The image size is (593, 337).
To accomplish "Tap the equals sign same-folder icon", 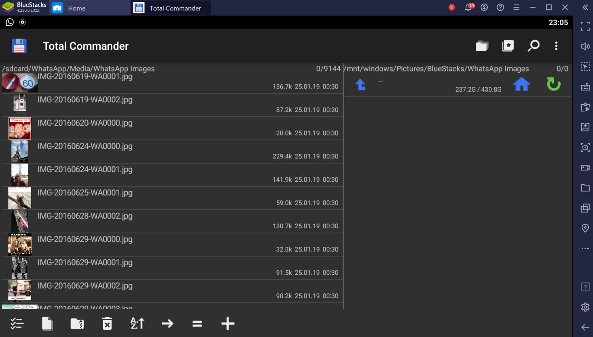I will 197,323.
